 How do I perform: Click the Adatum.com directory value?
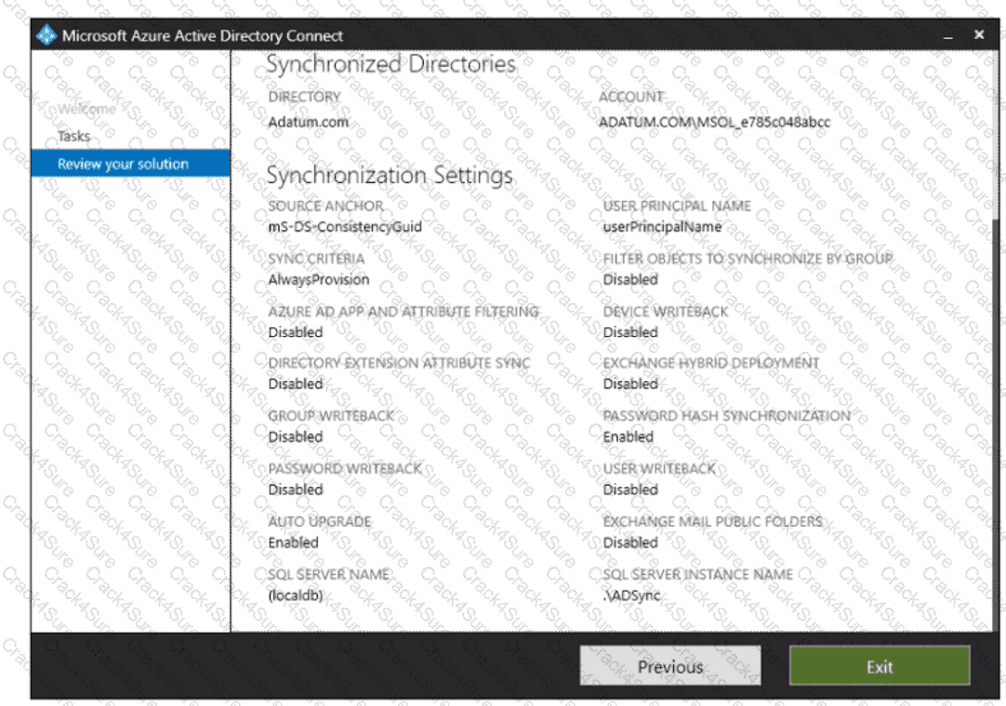pyautogui.click(x=308, y=122)
